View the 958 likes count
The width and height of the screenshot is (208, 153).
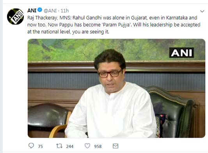[98, 146]
